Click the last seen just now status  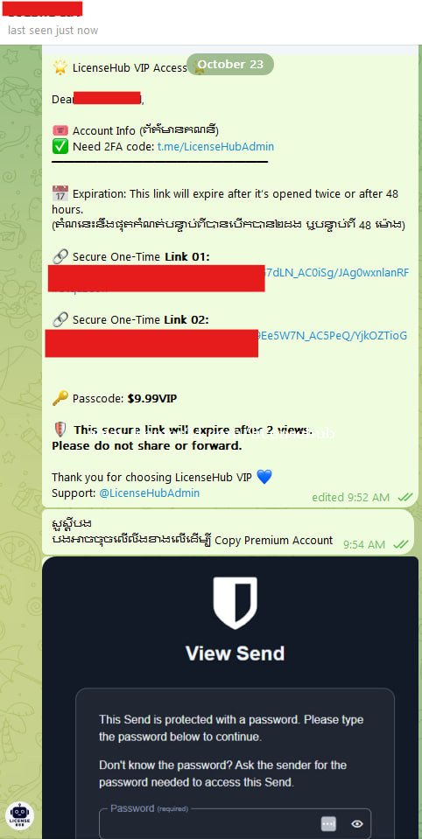pyautogui.click(x=53, y=31)
